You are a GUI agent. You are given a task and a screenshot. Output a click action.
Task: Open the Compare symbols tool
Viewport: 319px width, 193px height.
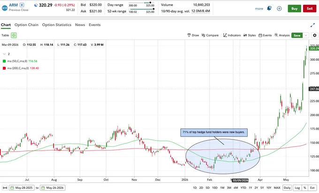(x=210, y=35)
